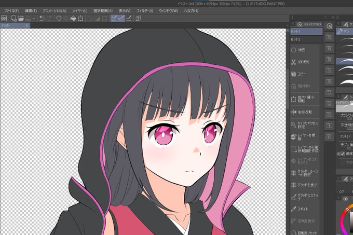The width and height of the screenshot is (353, 235).
Task: Click the Fill bucket icon in command bar
Action: pyautogui.click(x=73, y=19)
